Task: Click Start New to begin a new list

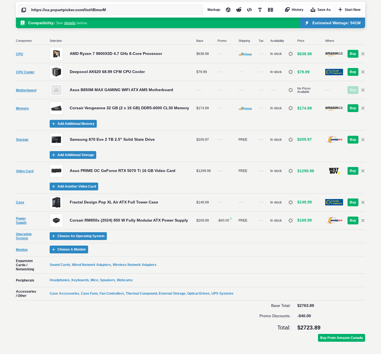Action: [x=349, y=10]
